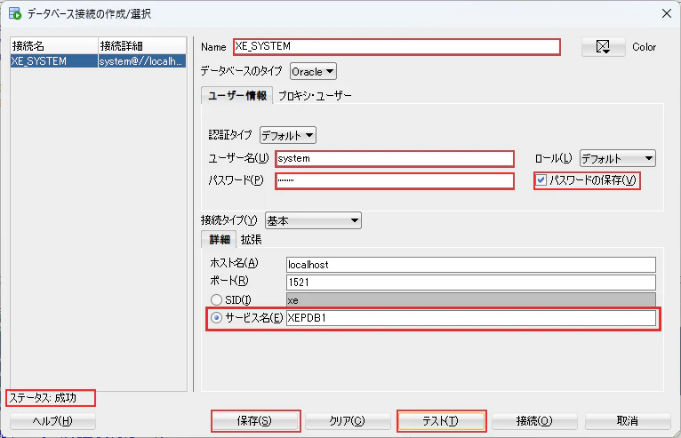
Task: Click the 接続名 column header
Action: point(54,45)
